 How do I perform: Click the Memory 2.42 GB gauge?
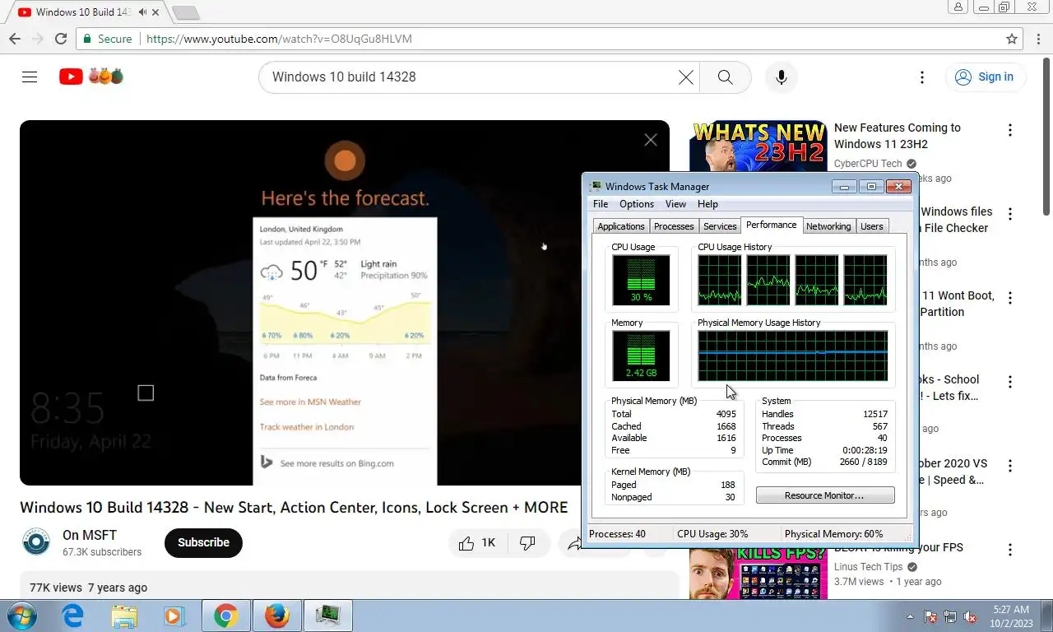click(x=641, y=355)
